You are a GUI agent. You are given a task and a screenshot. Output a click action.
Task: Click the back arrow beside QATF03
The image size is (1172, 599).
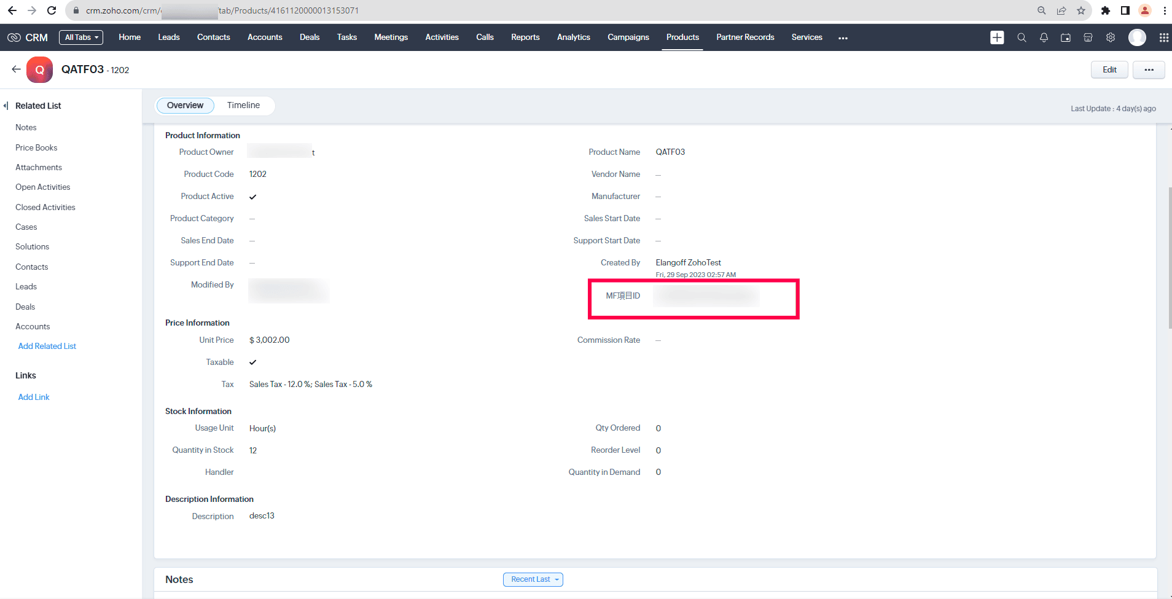pos(16,69)
